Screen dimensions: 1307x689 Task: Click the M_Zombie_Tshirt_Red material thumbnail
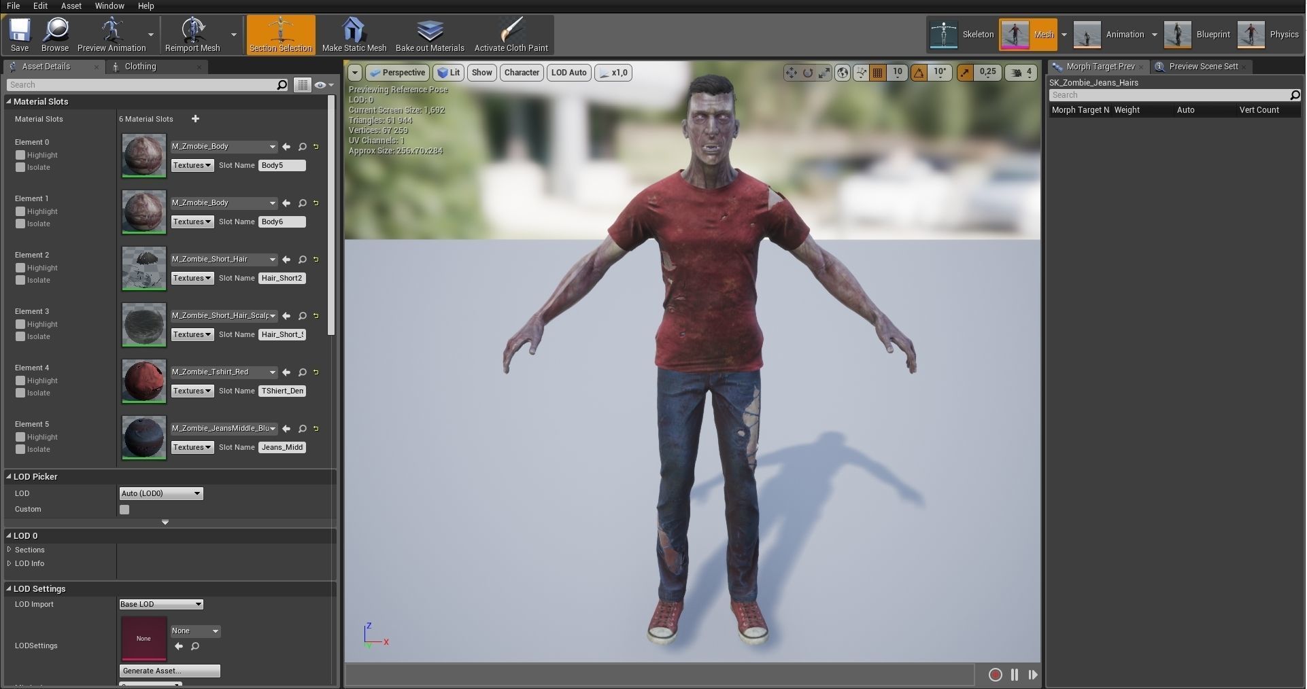tap(143, 381)
